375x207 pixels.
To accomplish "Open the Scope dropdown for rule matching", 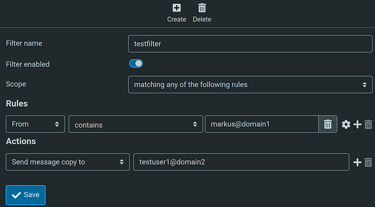I will click(251, 85).
